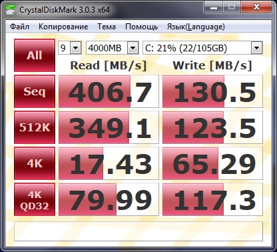Open the Тема menu
Viewport: 277px width, 252px height.
pos(107,27)
